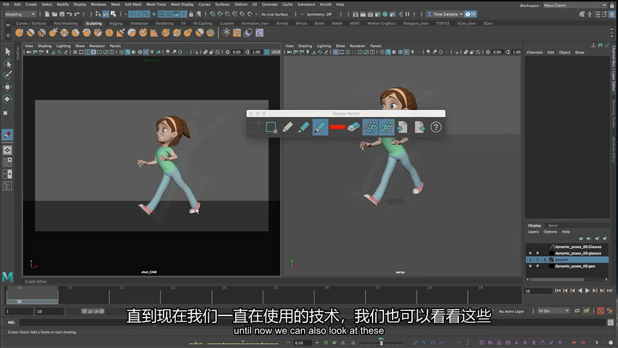
Task: Open the 24 fps frame rate dropdown
Action: click(x=553, y=311)
